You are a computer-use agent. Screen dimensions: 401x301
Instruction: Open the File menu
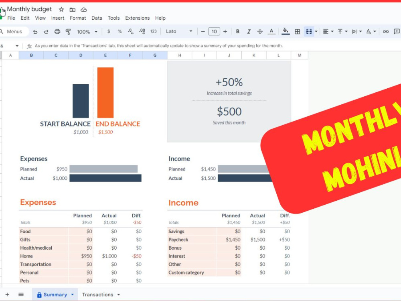tap(11, 18)
